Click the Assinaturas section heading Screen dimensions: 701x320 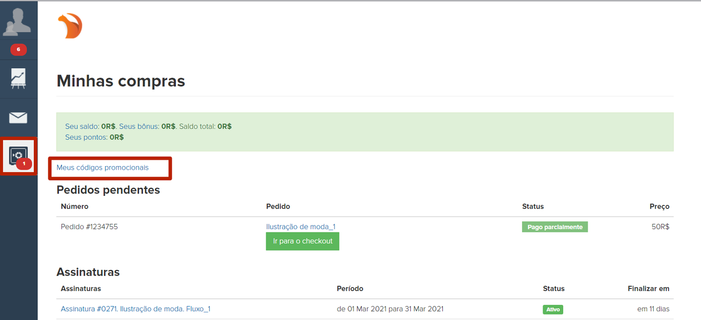point(88,272)
